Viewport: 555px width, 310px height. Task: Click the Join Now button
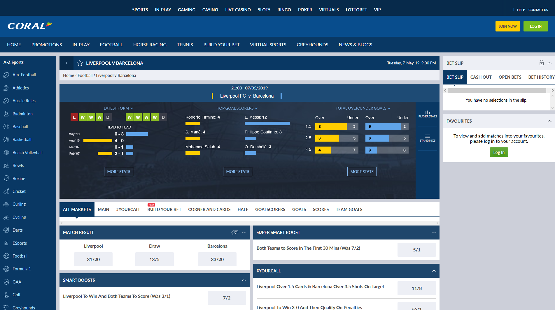coord(507,26)
